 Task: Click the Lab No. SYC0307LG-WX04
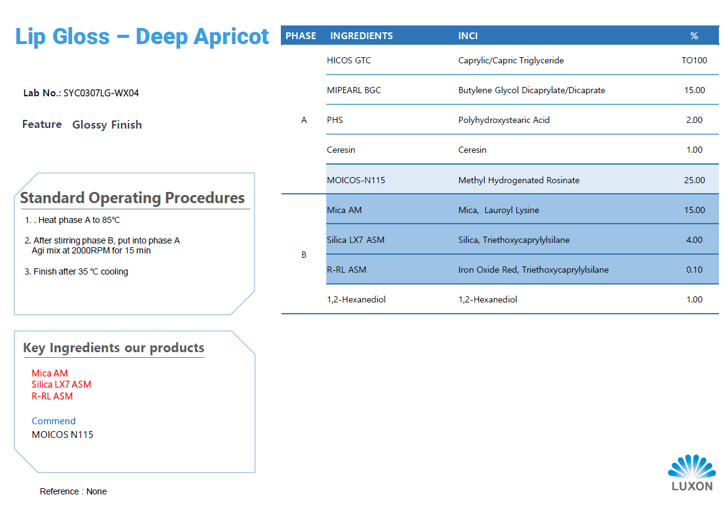click(81, 93)
